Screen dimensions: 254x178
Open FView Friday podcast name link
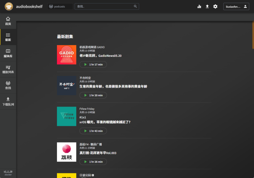[87, 109]
